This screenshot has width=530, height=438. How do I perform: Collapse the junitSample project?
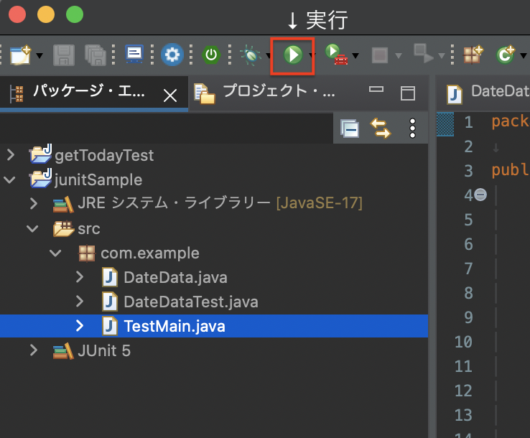point(10,180)
